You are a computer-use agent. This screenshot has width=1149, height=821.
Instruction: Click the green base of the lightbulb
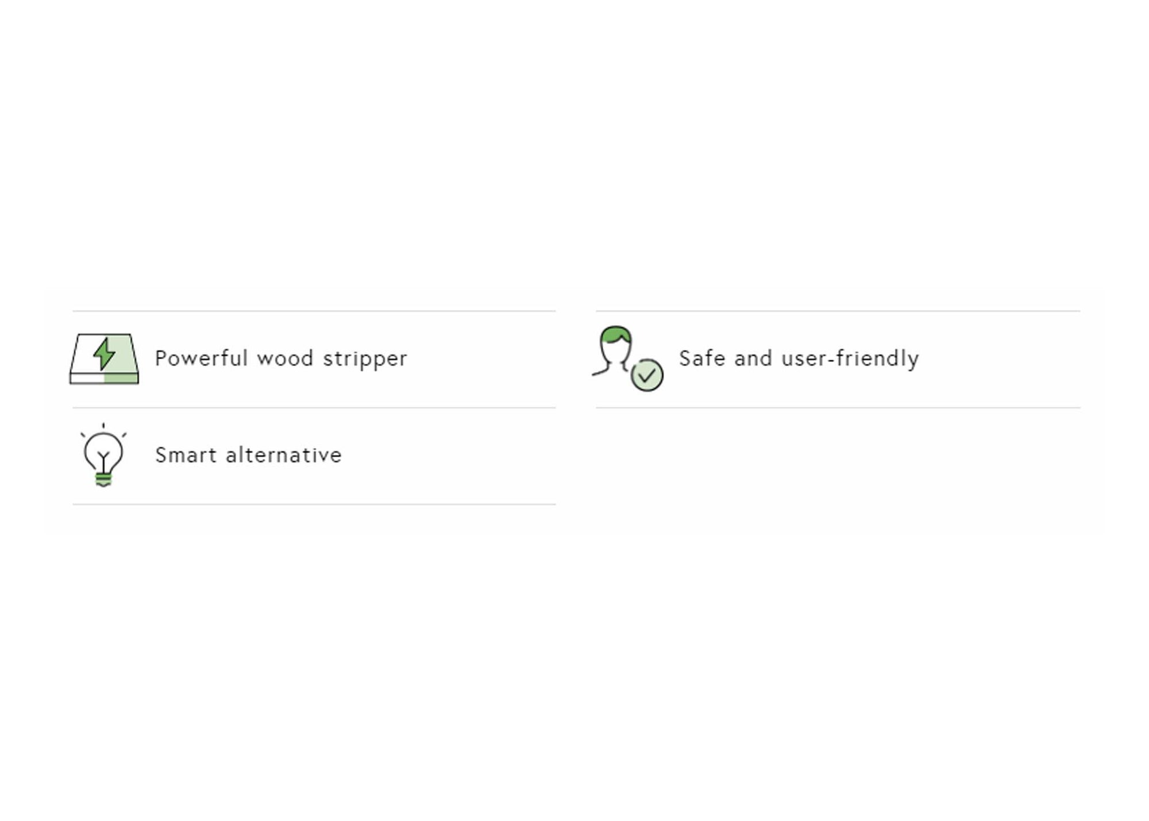point(103,479)
